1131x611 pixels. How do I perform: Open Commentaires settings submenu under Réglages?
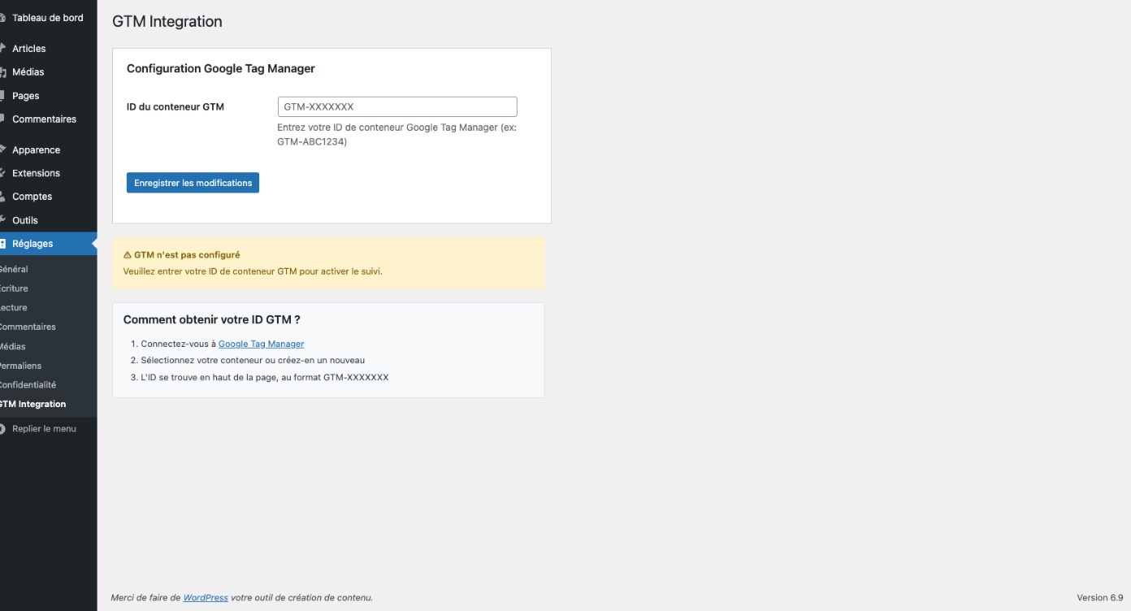28,327
